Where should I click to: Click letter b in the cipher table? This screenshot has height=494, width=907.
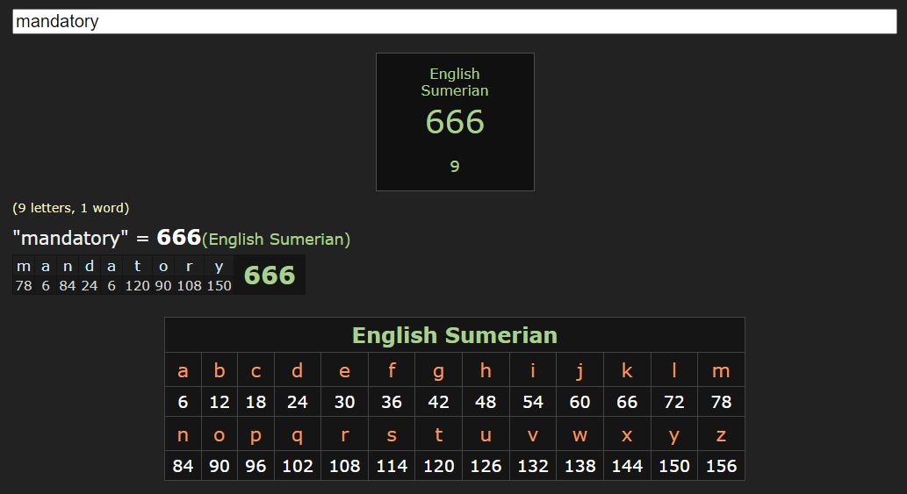click(220, 369)
